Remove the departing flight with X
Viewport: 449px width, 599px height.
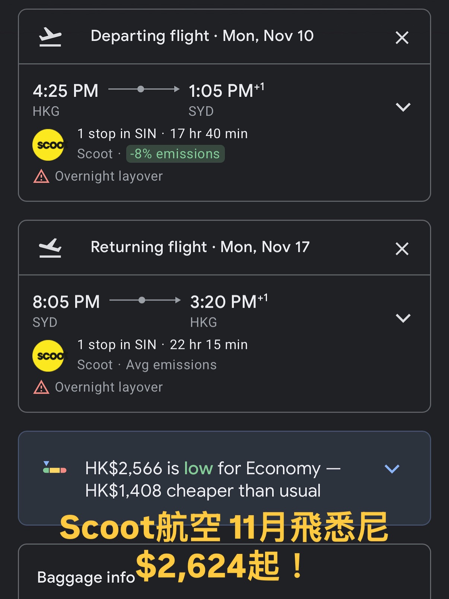[x=402, y=38]
